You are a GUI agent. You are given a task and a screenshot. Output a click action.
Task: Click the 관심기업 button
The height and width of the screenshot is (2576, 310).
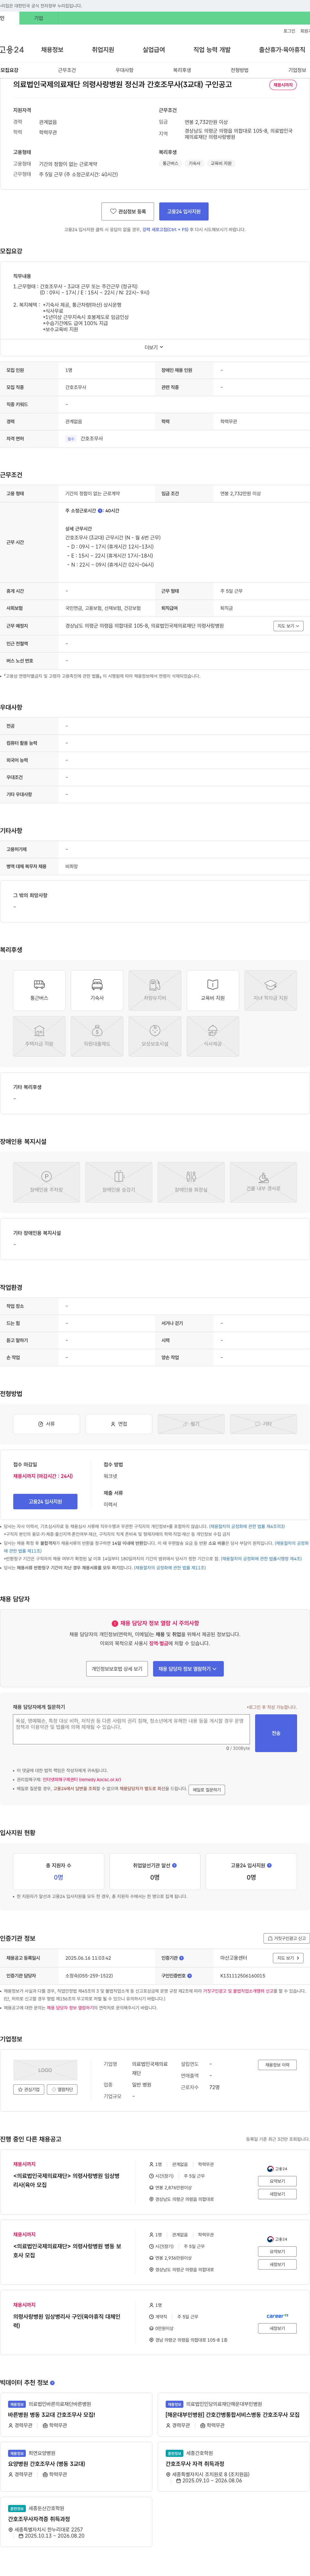[x=29, y=2089]
